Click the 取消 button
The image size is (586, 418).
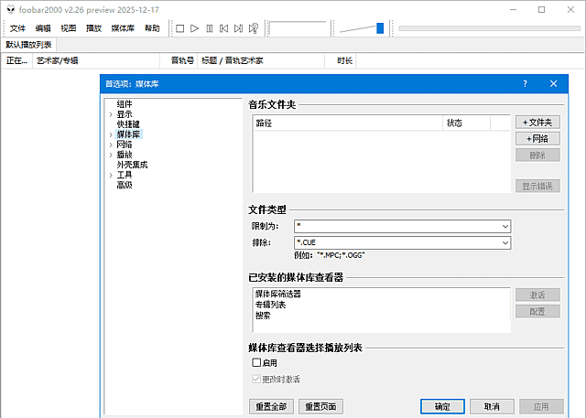pyautogui.click(x=492, y=406)
